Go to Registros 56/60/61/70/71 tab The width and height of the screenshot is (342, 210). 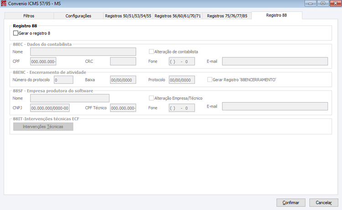177,16
